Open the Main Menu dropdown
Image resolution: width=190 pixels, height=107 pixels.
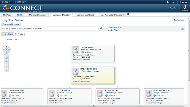[20, 2]
